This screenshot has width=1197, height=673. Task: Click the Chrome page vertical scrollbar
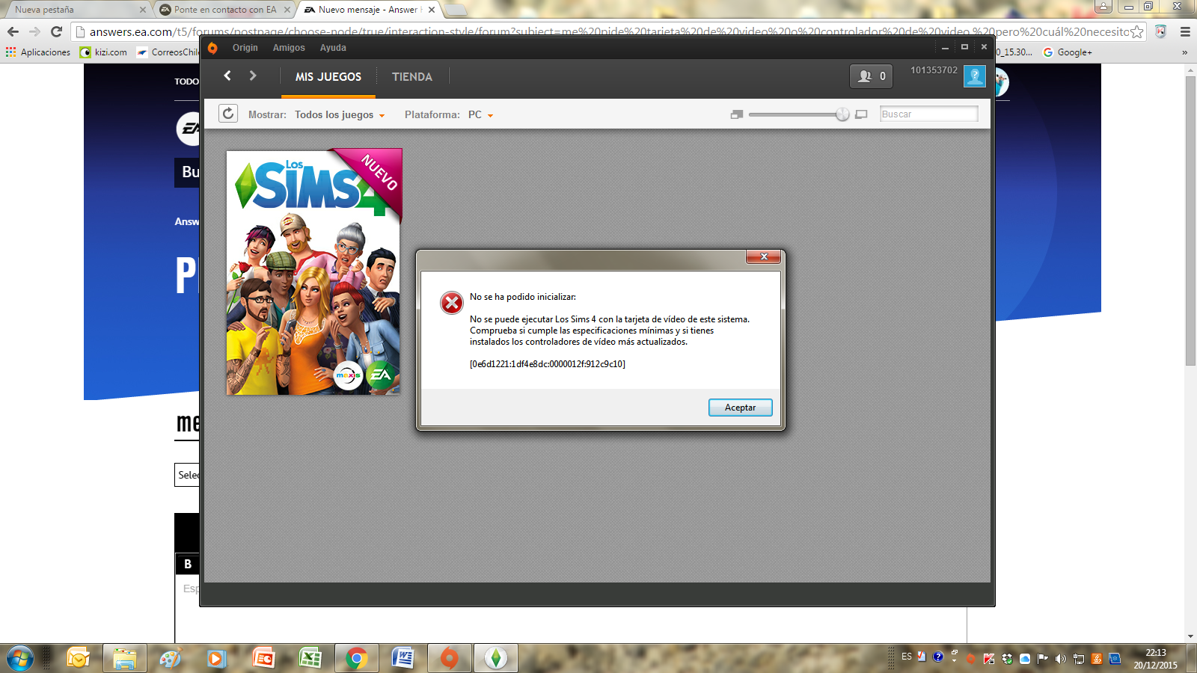[1190, 220]
